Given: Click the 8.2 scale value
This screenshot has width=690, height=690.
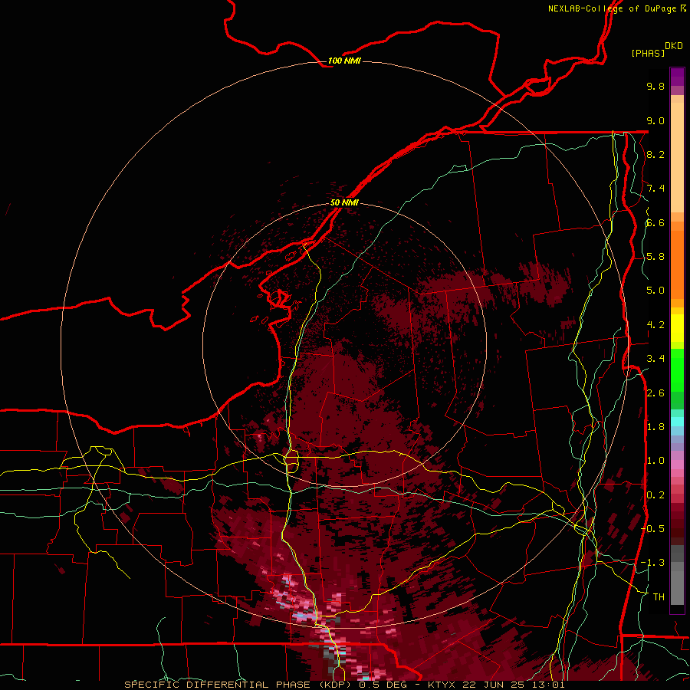Looking at the screenshot, I should click(x=655, y=154).
